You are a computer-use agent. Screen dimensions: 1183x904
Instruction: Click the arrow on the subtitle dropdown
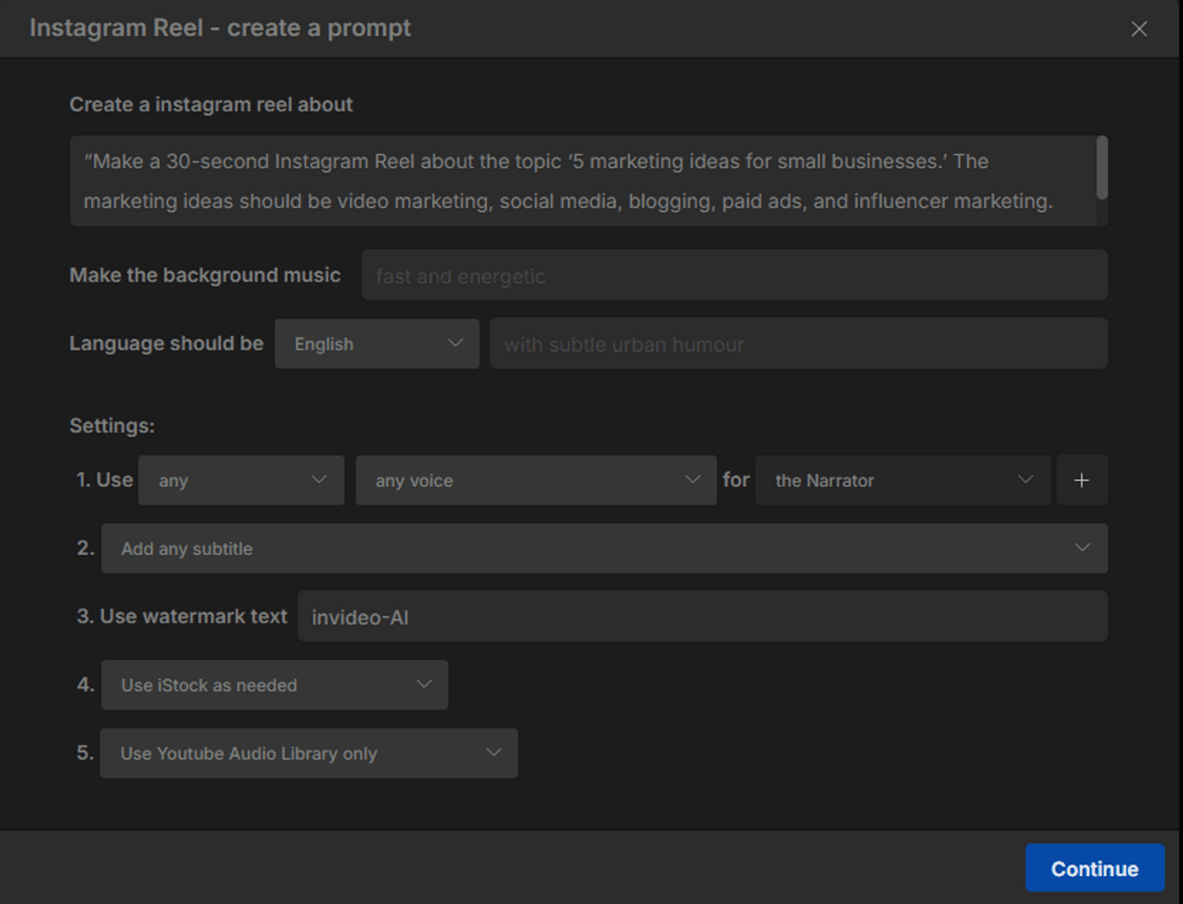pos(1082,548)
